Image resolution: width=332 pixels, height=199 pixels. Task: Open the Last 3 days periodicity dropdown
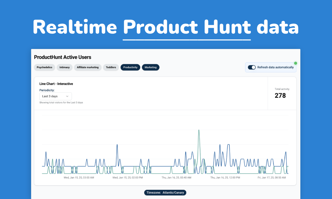[x=55, y=96]
